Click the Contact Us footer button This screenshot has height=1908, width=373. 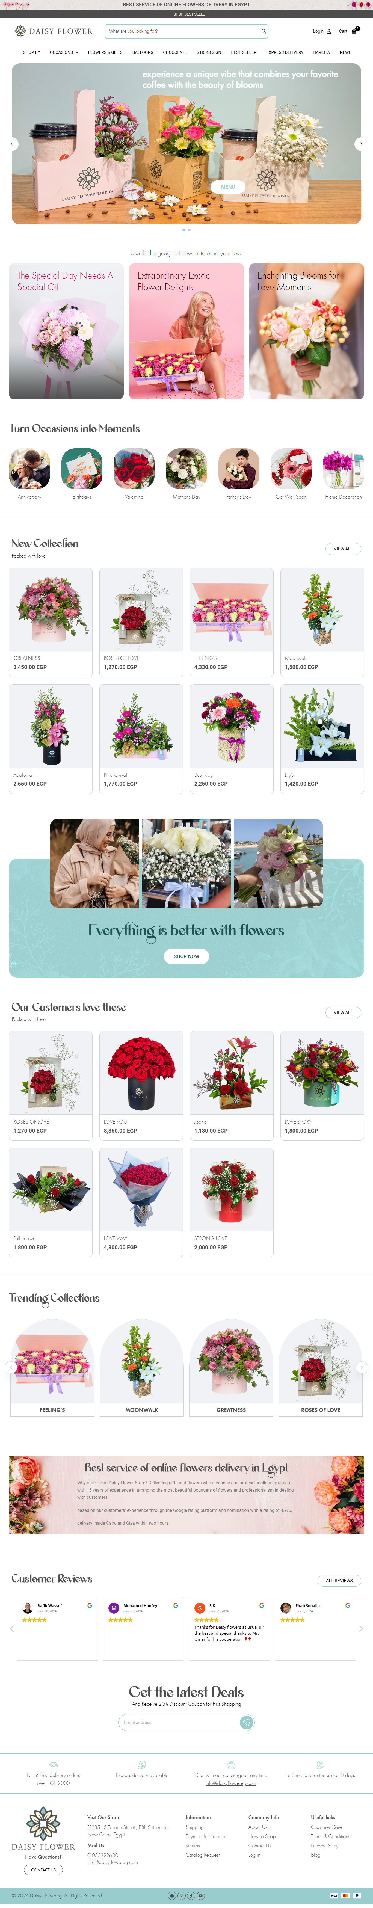tap(43, 1870)
